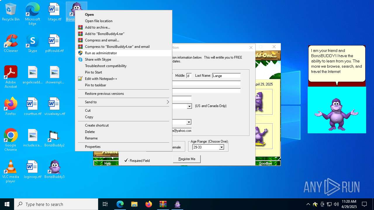The width and height of the screenshot is (374, 210).
Task: Open the Age Range dropdown
Action: pos(221,147)
